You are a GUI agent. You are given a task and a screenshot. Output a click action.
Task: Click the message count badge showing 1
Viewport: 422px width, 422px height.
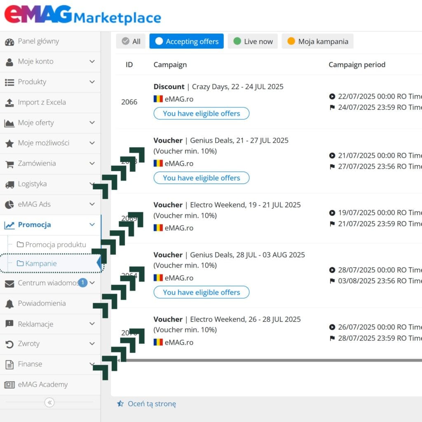[x=83, y=283]
